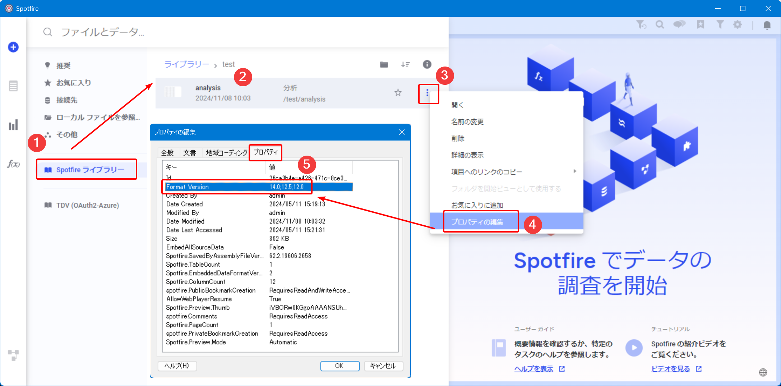Select the Size property row
The width and height of the screenshot is (781, 386).
pyautogui.click(x=259, y=239)
